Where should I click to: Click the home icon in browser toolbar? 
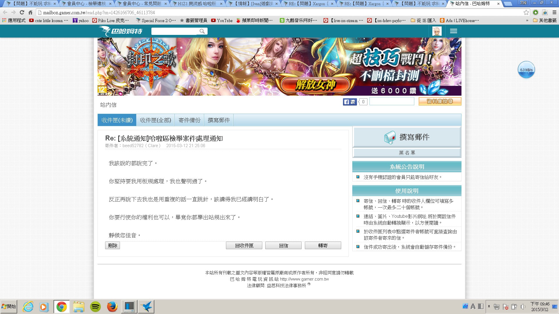click(x=30, y=13)
